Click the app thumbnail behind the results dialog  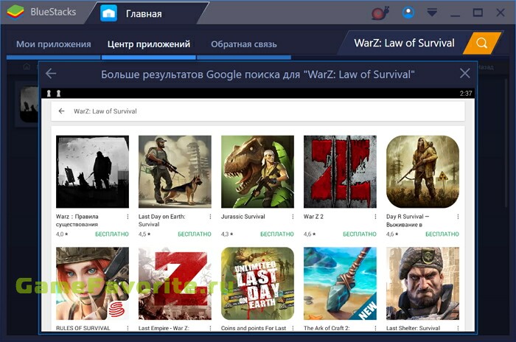[29, 105]
